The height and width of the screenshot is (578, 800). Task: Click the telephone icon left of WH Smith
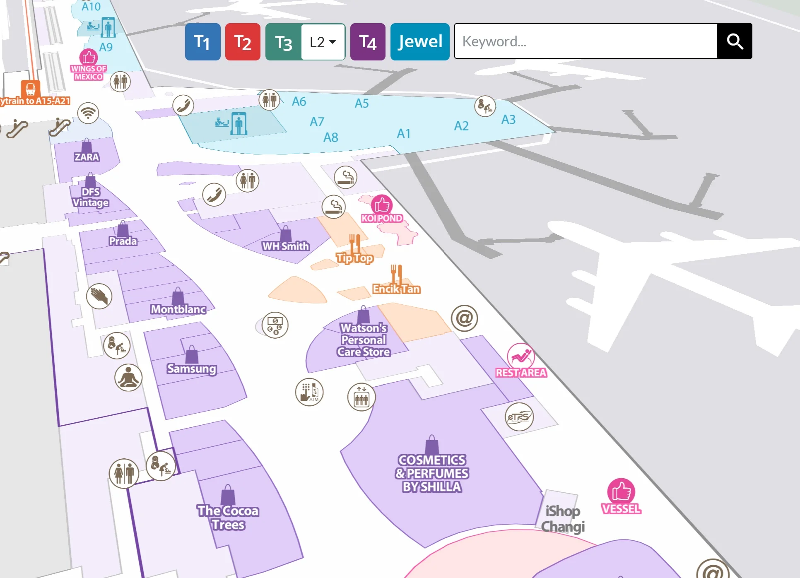214,195
